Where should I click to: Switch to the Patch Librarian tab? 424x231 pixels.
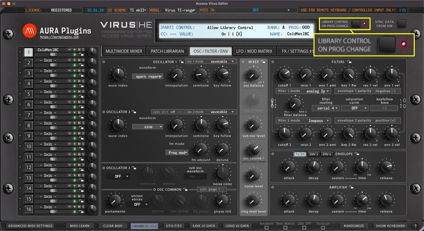(x=167, y=51)
